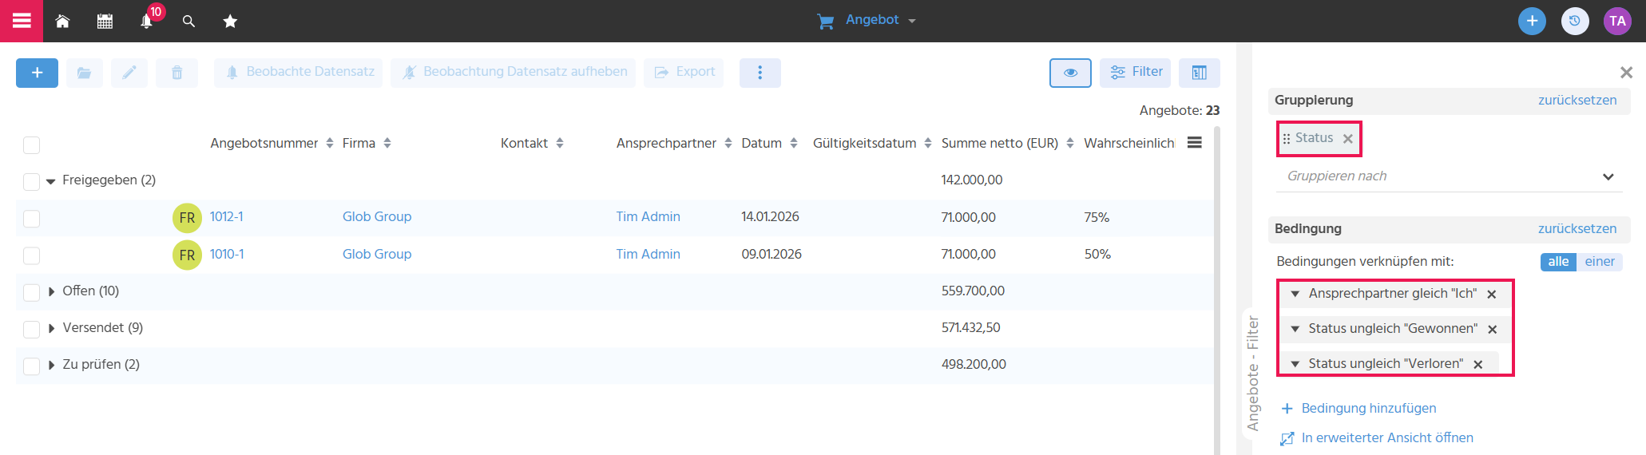Viewport: 1646px width, 455px height.
Task: Remove condition Status ungleich "Gewonnen"
Action: click(1493, 330)
